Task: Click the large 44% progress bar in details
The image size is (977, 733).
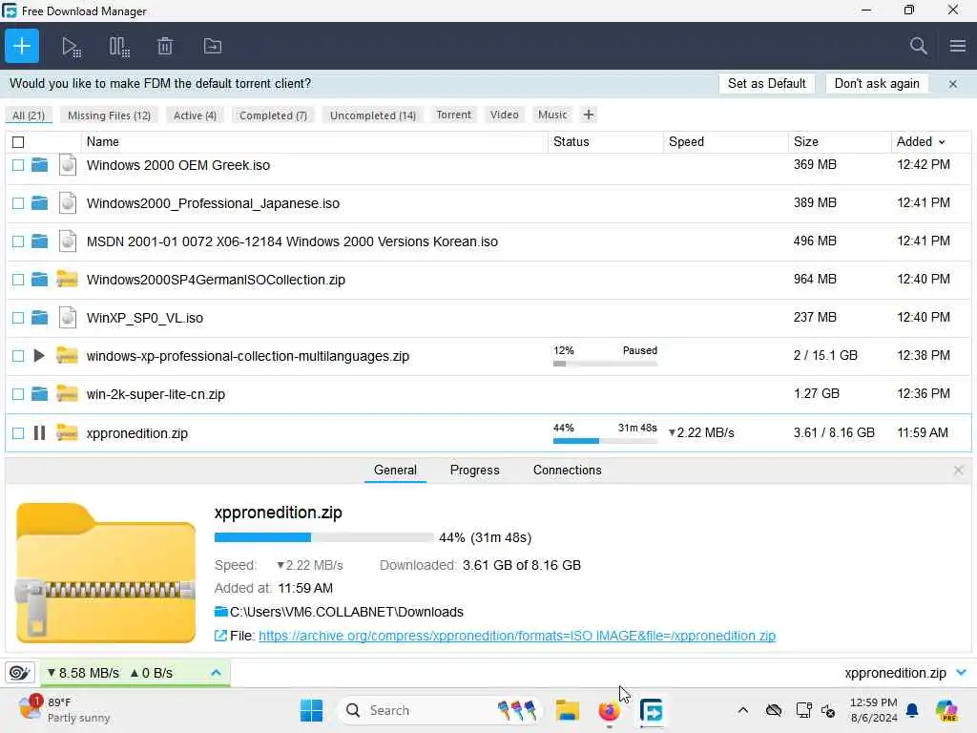Action: coord(323,537)
